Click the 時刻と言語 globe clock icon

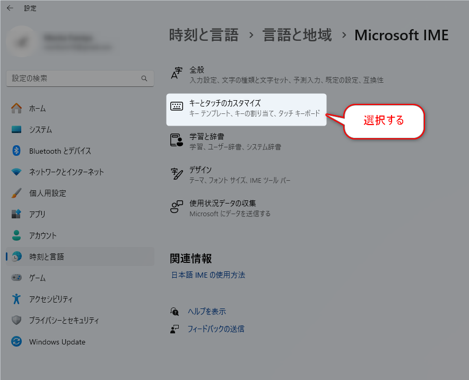pos(17,257)
